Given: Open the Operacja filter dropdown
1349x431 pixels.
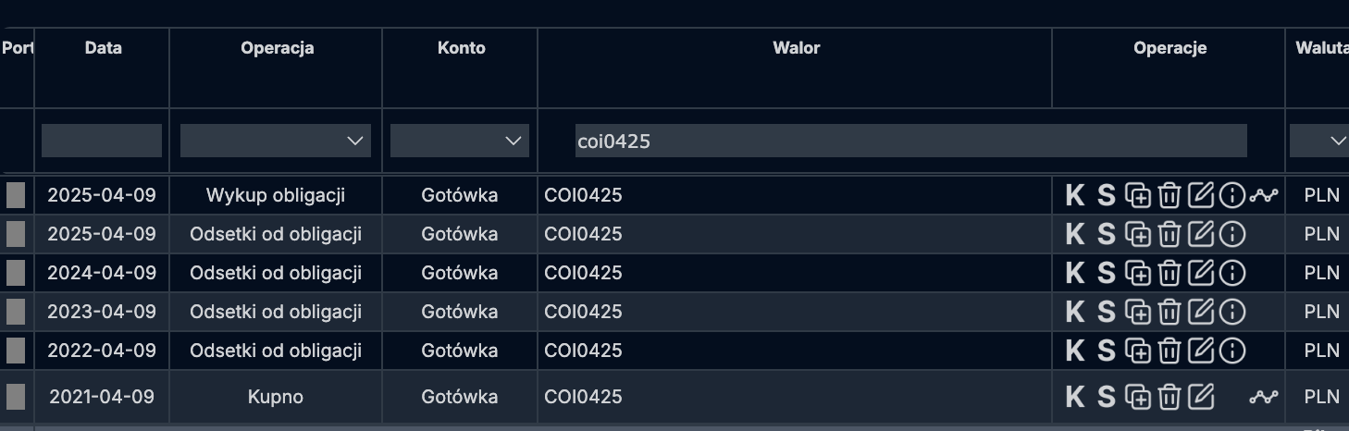Looking at the screenshot, I should point(276,141).
